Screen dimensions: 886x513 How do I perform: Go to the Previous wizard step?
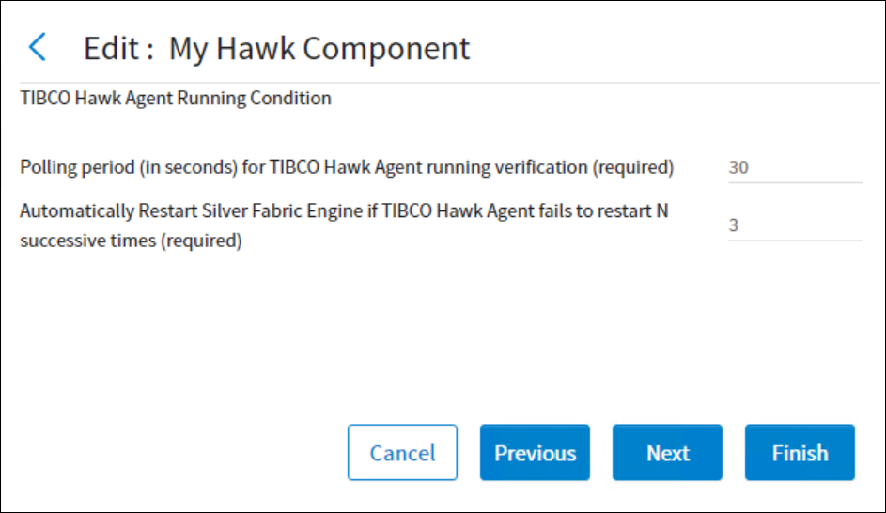point(535,453)
